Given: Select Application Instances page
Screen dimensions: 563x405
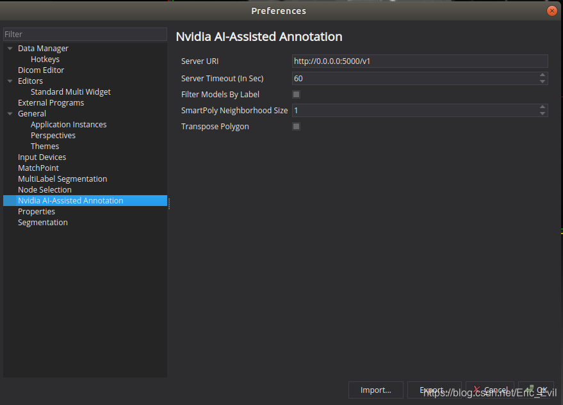Looking at the screenshot, I should point(69,125).
